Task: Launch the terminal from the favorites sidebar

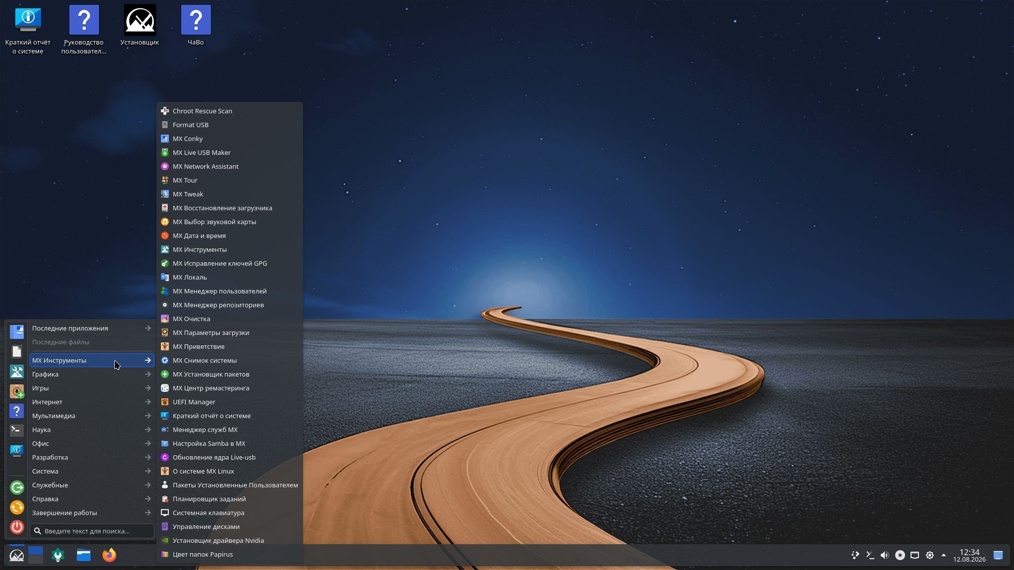Action: [x=17, y=430]
